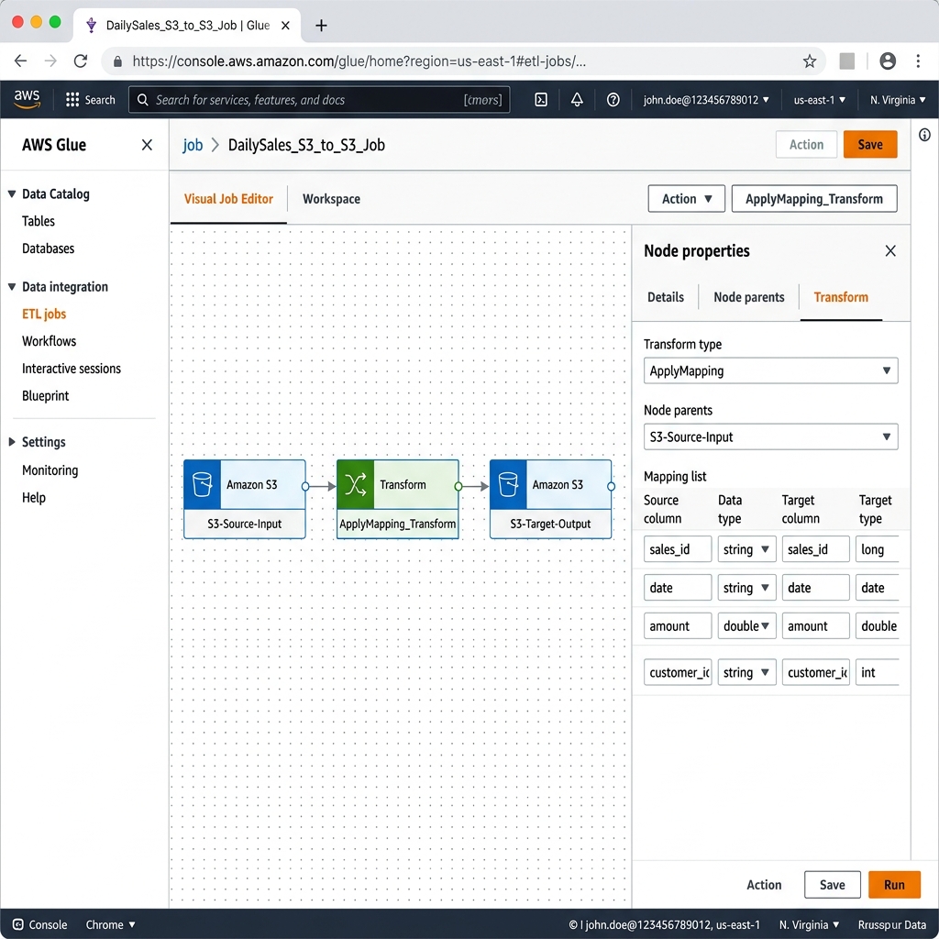Bookmark this page with the star icon
Image resolution: width=939 pixels, height=939 pixels.
tap(809, 61)
